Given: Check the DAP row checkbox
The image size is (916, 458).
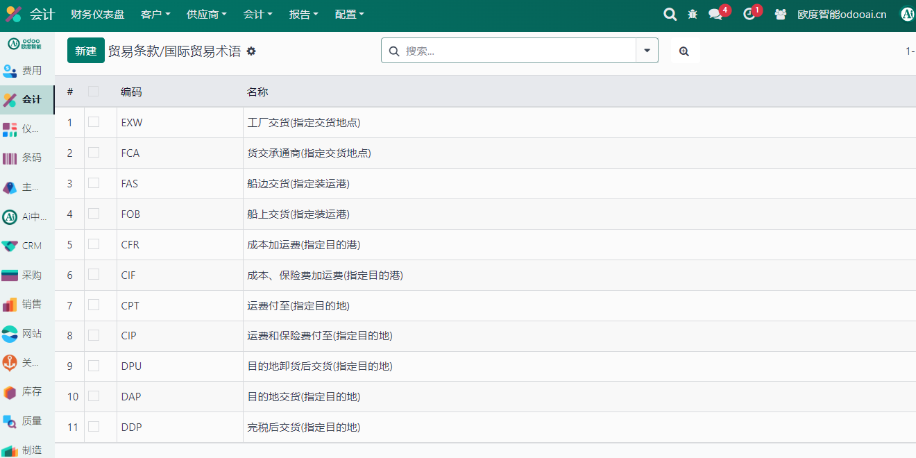Looking at the screenshot, I should [x=94, y=396].
